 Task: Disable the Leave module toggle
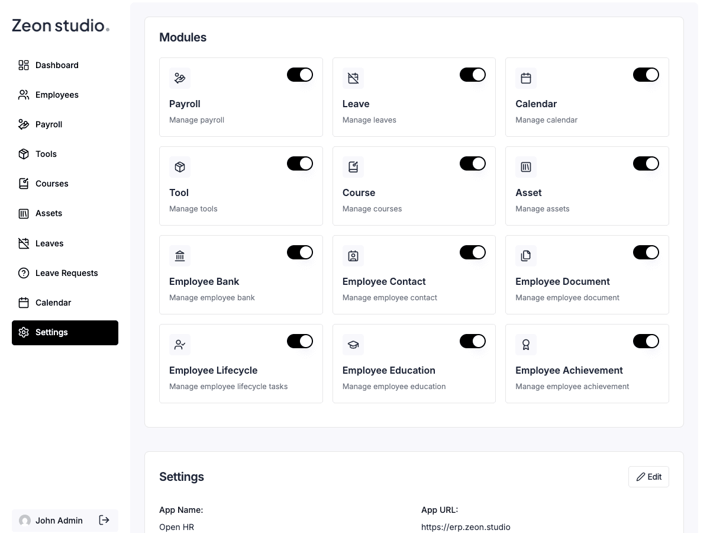pos(473,75)
